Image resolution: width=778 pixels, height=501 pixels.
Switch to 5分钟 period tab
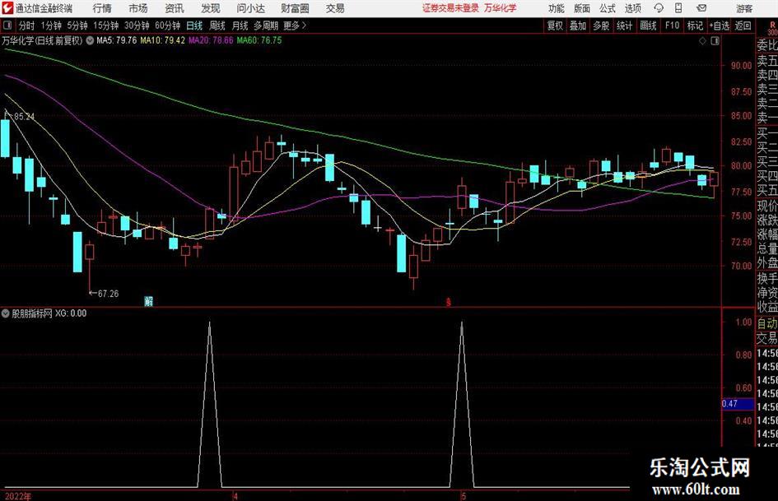(x=77, y=26)
